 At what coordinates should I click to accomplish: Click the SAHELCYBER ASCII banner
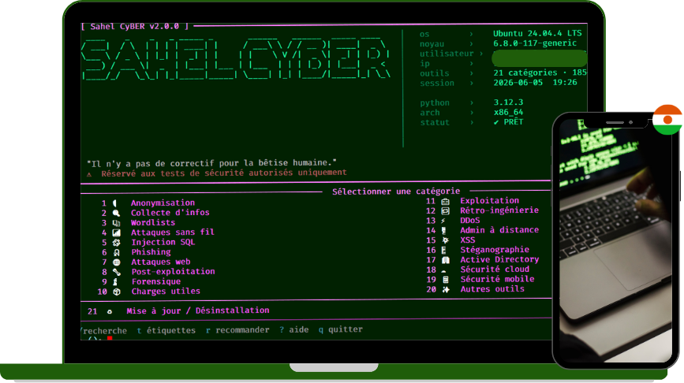tap(236, 59)
